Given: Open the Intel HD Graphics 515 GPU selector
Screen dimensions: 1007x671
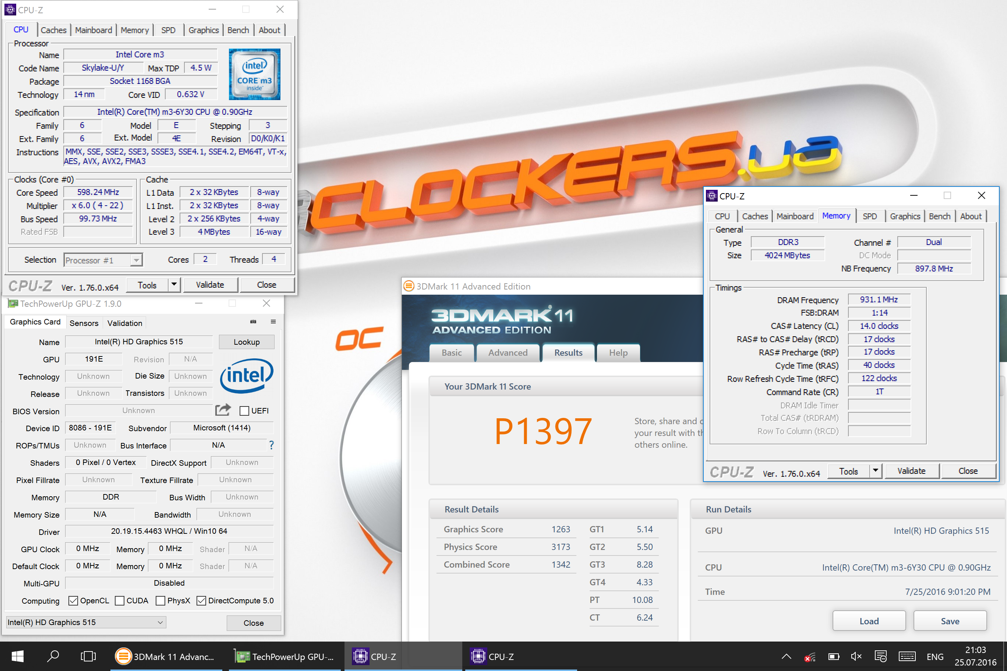Looking at the screenshot, I should [x=86, y=622].
